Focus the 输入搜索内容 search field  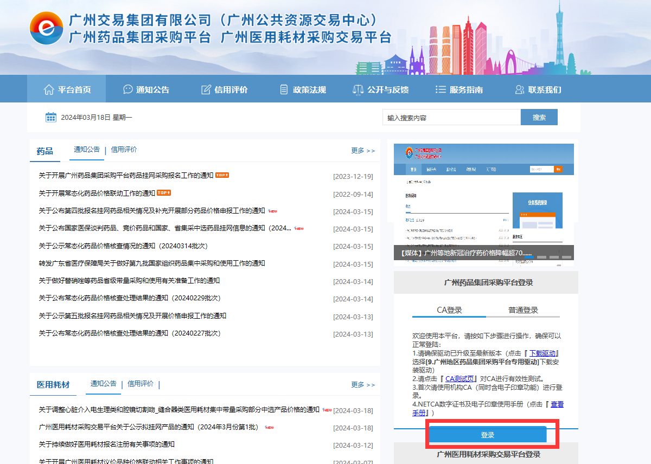click(451, 118)
